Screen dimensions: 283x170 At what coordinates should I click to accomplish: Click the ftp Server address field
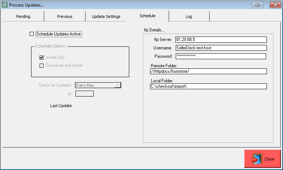click(221, 39)
